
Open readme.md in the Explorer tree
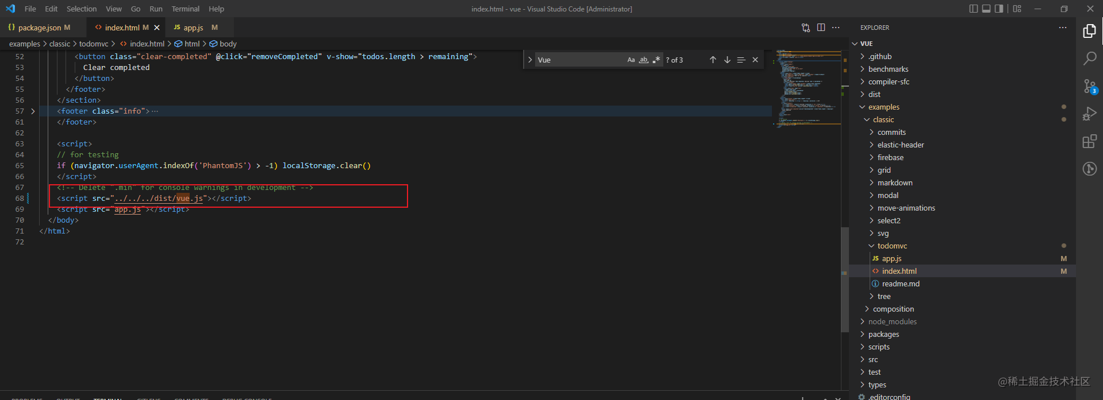point(962,284)
